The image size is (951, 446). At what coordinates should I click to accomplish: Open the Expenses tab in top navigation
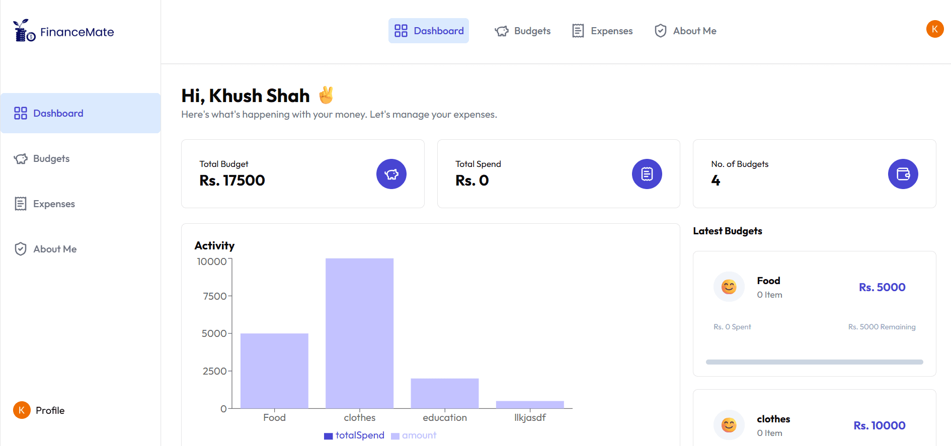(x=602, y=31)
